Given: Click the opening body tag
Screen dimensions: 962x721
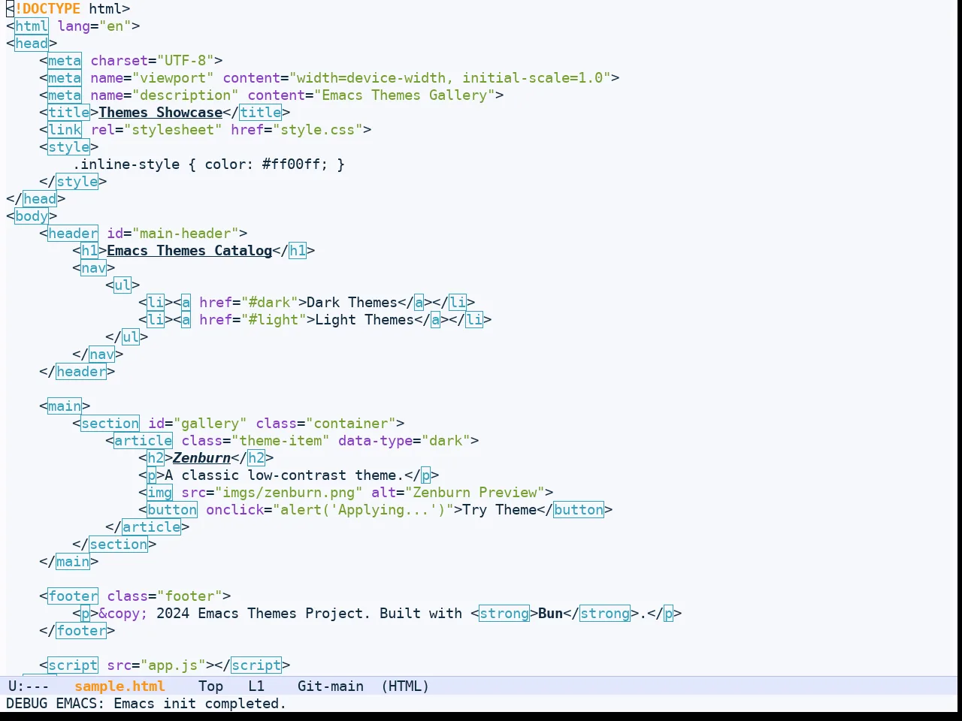Looking at the screenshot, I should 32,216.
